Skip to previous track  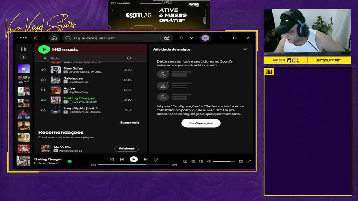pos(122,159)
